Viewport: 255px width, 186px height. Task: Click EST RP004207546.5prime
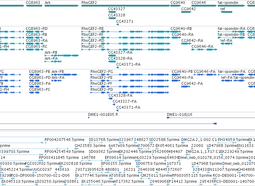point(64,140)
